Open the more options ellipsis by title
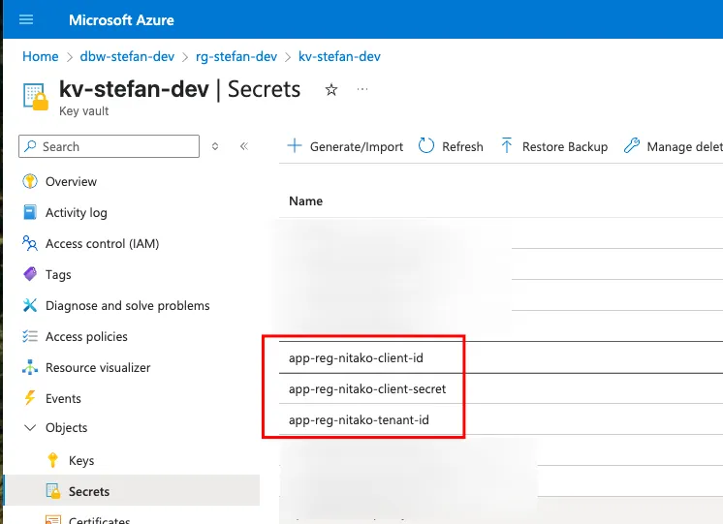 click(x=362, y=90)
